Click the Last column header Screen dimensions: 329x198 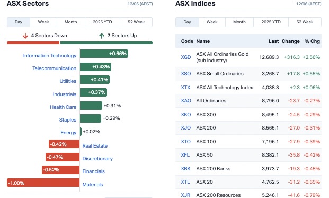[273, 41]
